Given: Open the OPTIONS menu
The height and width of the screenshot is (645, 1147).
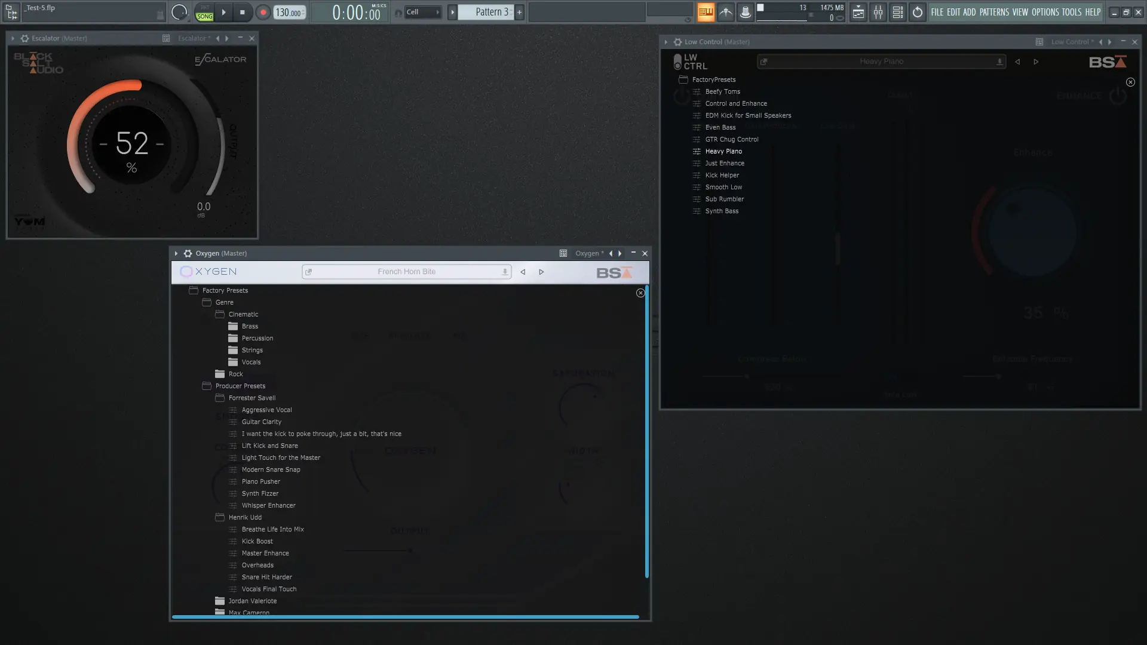Looking at the screenshot, I should tap(1045, 12).
